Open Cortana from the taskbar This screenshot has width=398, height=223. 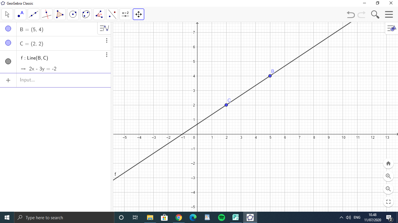pyautogui.click(x=121, y=217)
